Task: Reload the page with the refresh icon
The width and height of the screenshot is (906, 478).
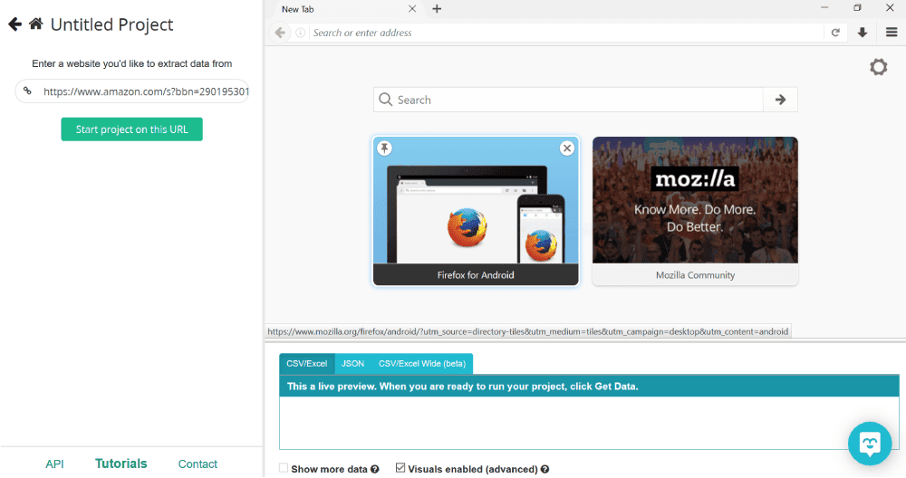Action: (835, 33)
